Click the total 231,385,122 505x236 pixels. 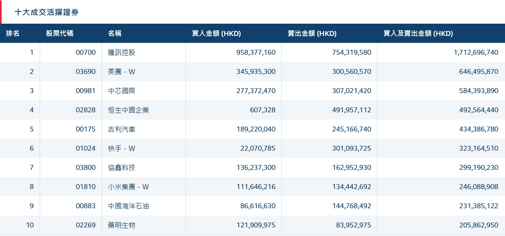click(479, 206)
